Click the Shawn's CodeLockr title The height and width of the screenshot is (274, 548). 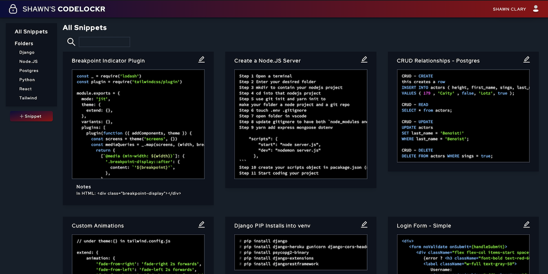[64, 9]
